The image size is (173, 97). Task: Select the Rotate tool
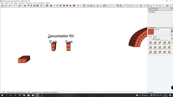[34, 5]
